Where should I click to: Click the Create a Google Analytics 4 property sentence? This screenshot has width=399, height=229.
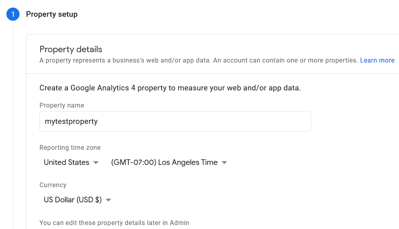(x=170, y=88)
